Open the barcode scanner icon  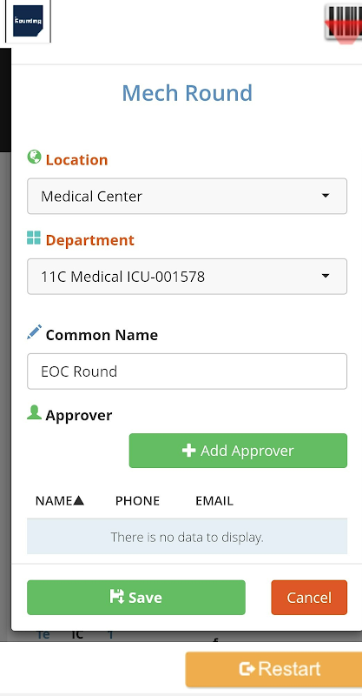[343, 23]
